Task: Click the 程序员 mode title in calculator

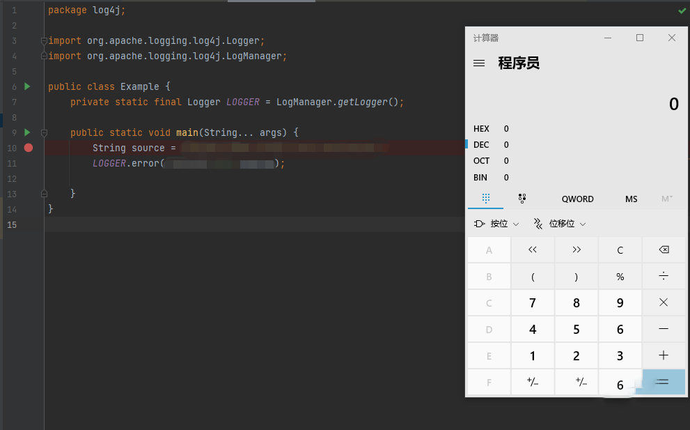Action: click(519, 63)
